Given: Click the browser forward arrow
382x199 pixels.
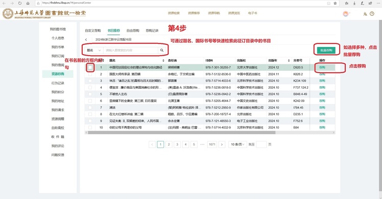Looking at the screenshot, I should (12, 3).
